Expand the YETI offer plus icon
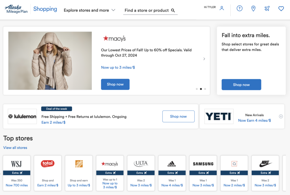This screenshot has width=290, height=195. 281,116
